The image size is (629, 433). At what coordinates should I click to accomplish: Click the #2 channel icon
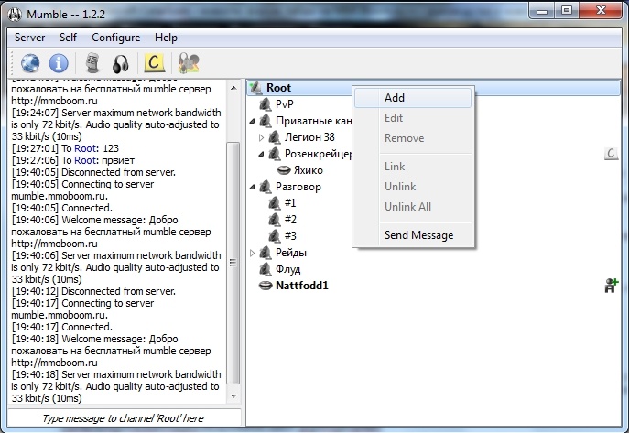(x=274, y=220)
